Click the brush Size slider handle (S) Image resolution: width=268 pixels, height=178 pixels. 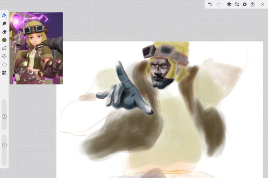point(4,116)
